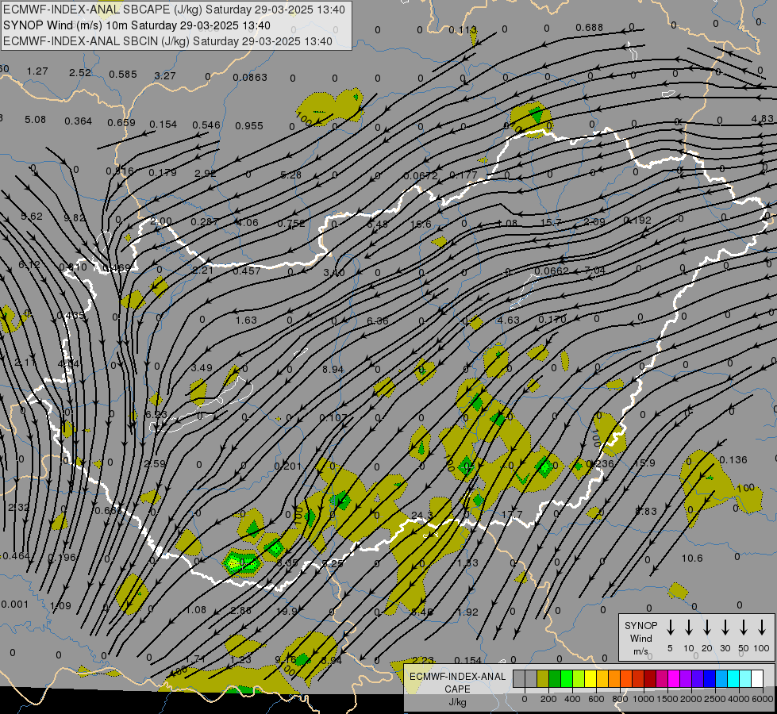Click the 0.201 value on the map
This screenshot has width=777, height=714.
point(288,466)
